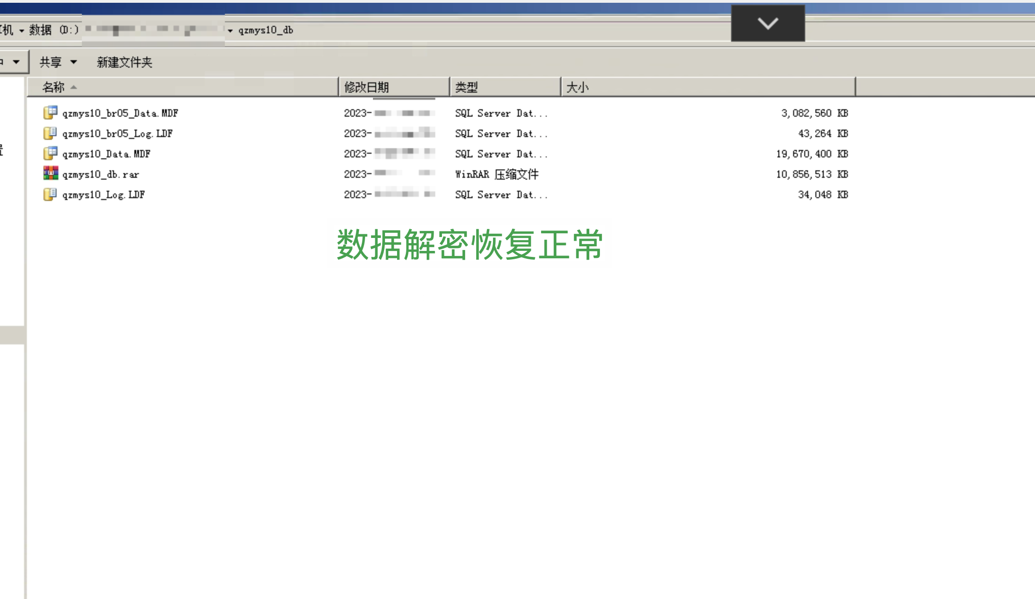
Task: Sort by 修改日期 column header
Action: [x=366, y=87]
